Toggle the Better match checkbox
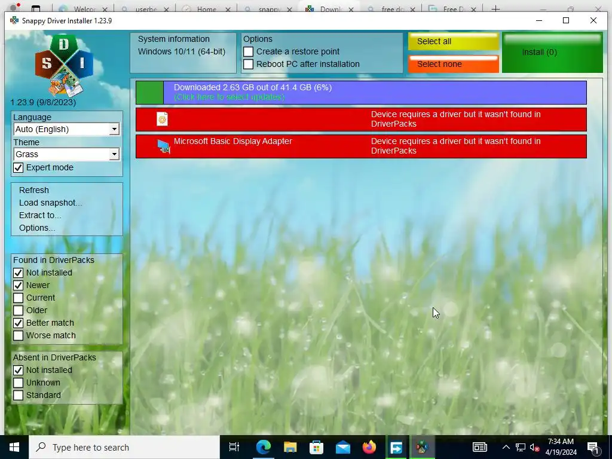Image resolution: width=612 pixels, height=459 pixels. coord(19,323)
